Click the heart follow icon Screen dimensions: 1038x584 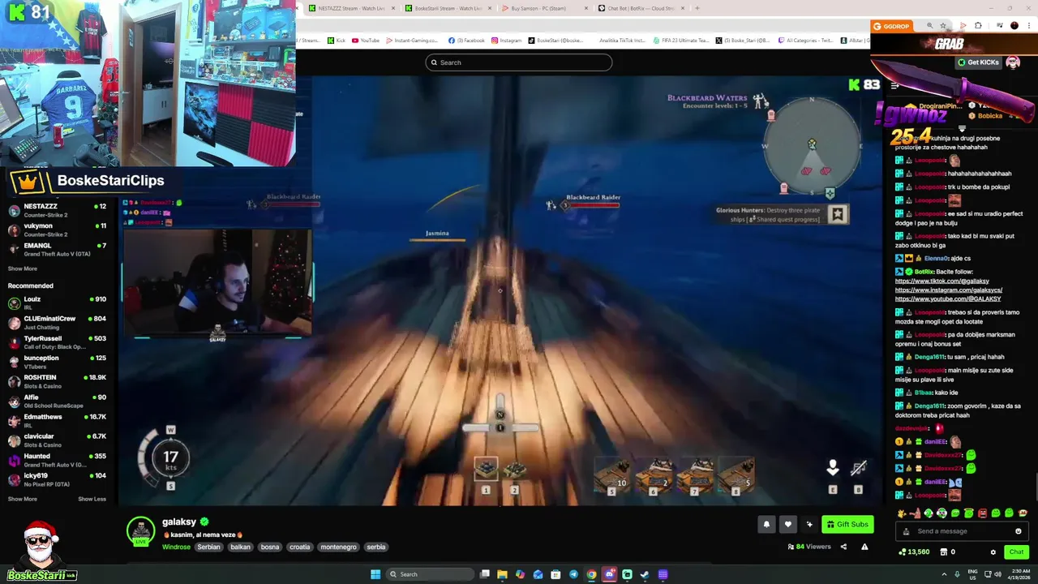[787, 524]
